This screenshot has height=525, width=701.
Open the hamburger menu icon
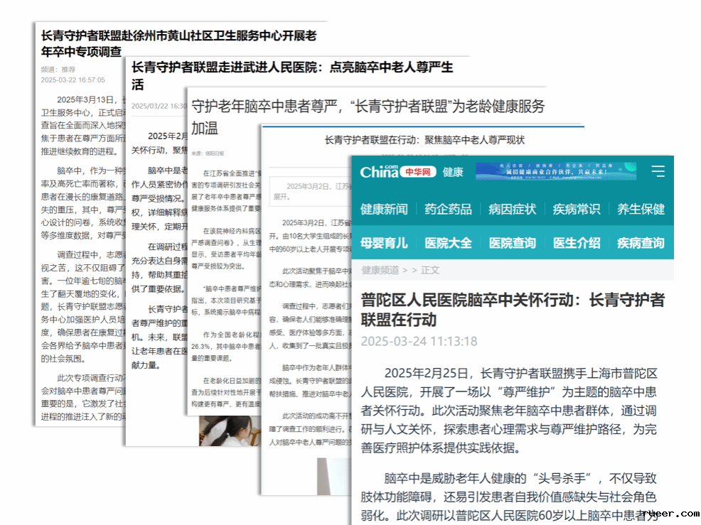(658, 172)
